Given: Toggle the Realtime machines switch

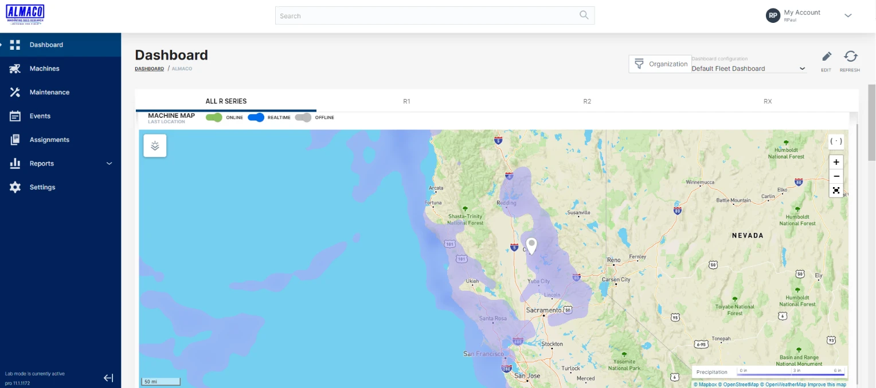Looking at the screenshot, I should (x=256, y=117).
